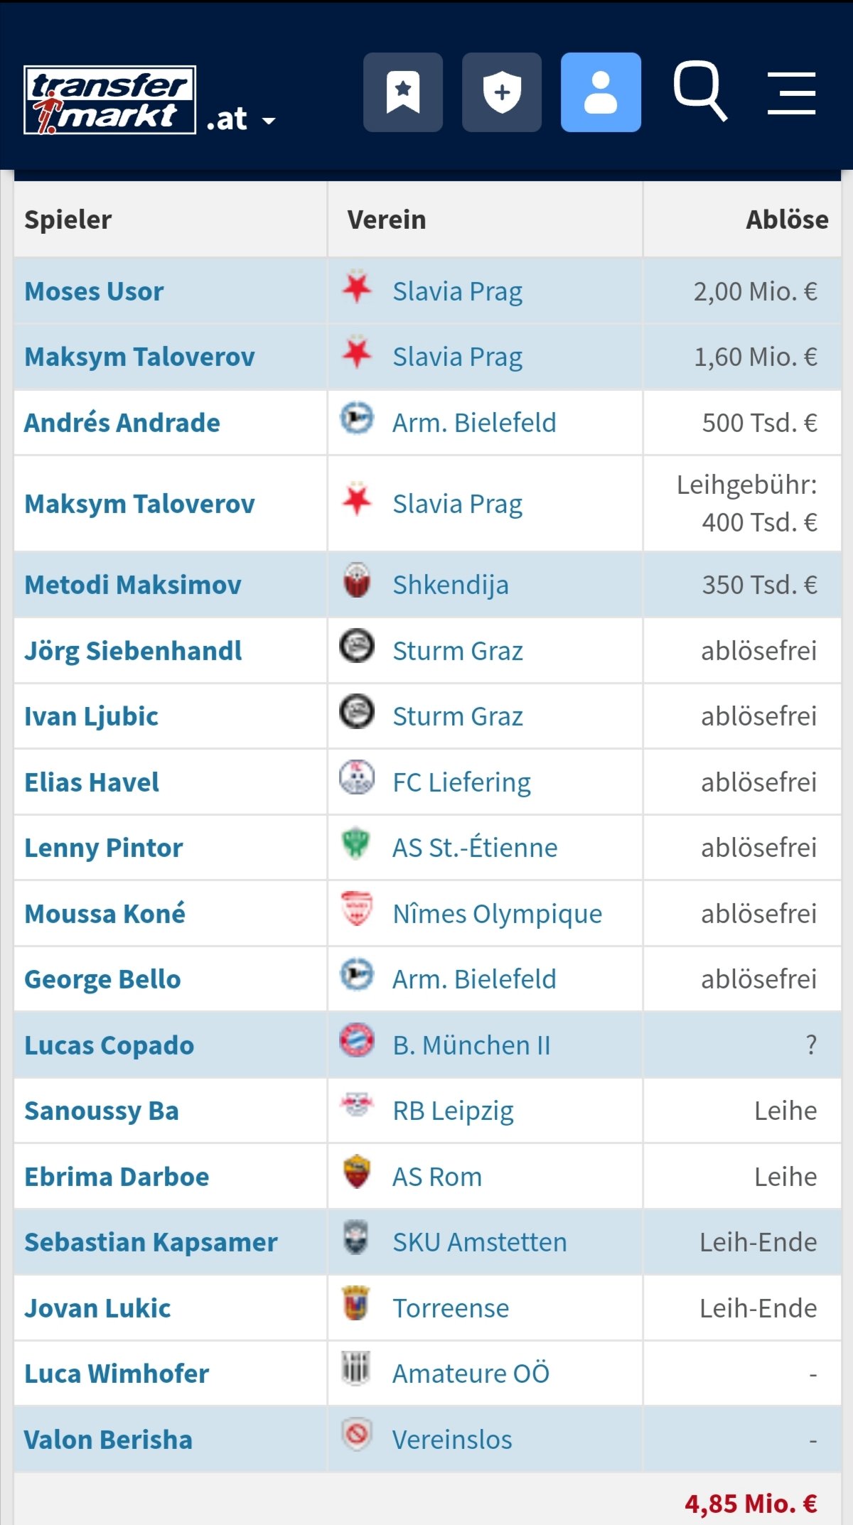Open the AS Rom club crest

[357, 1172]
